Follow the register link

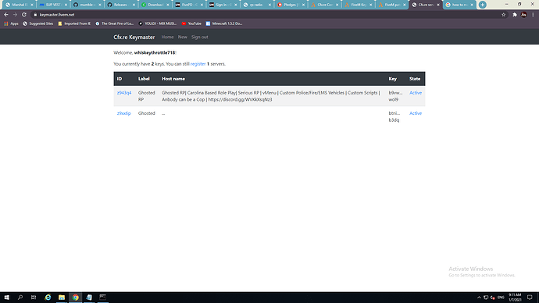[198, 64]
